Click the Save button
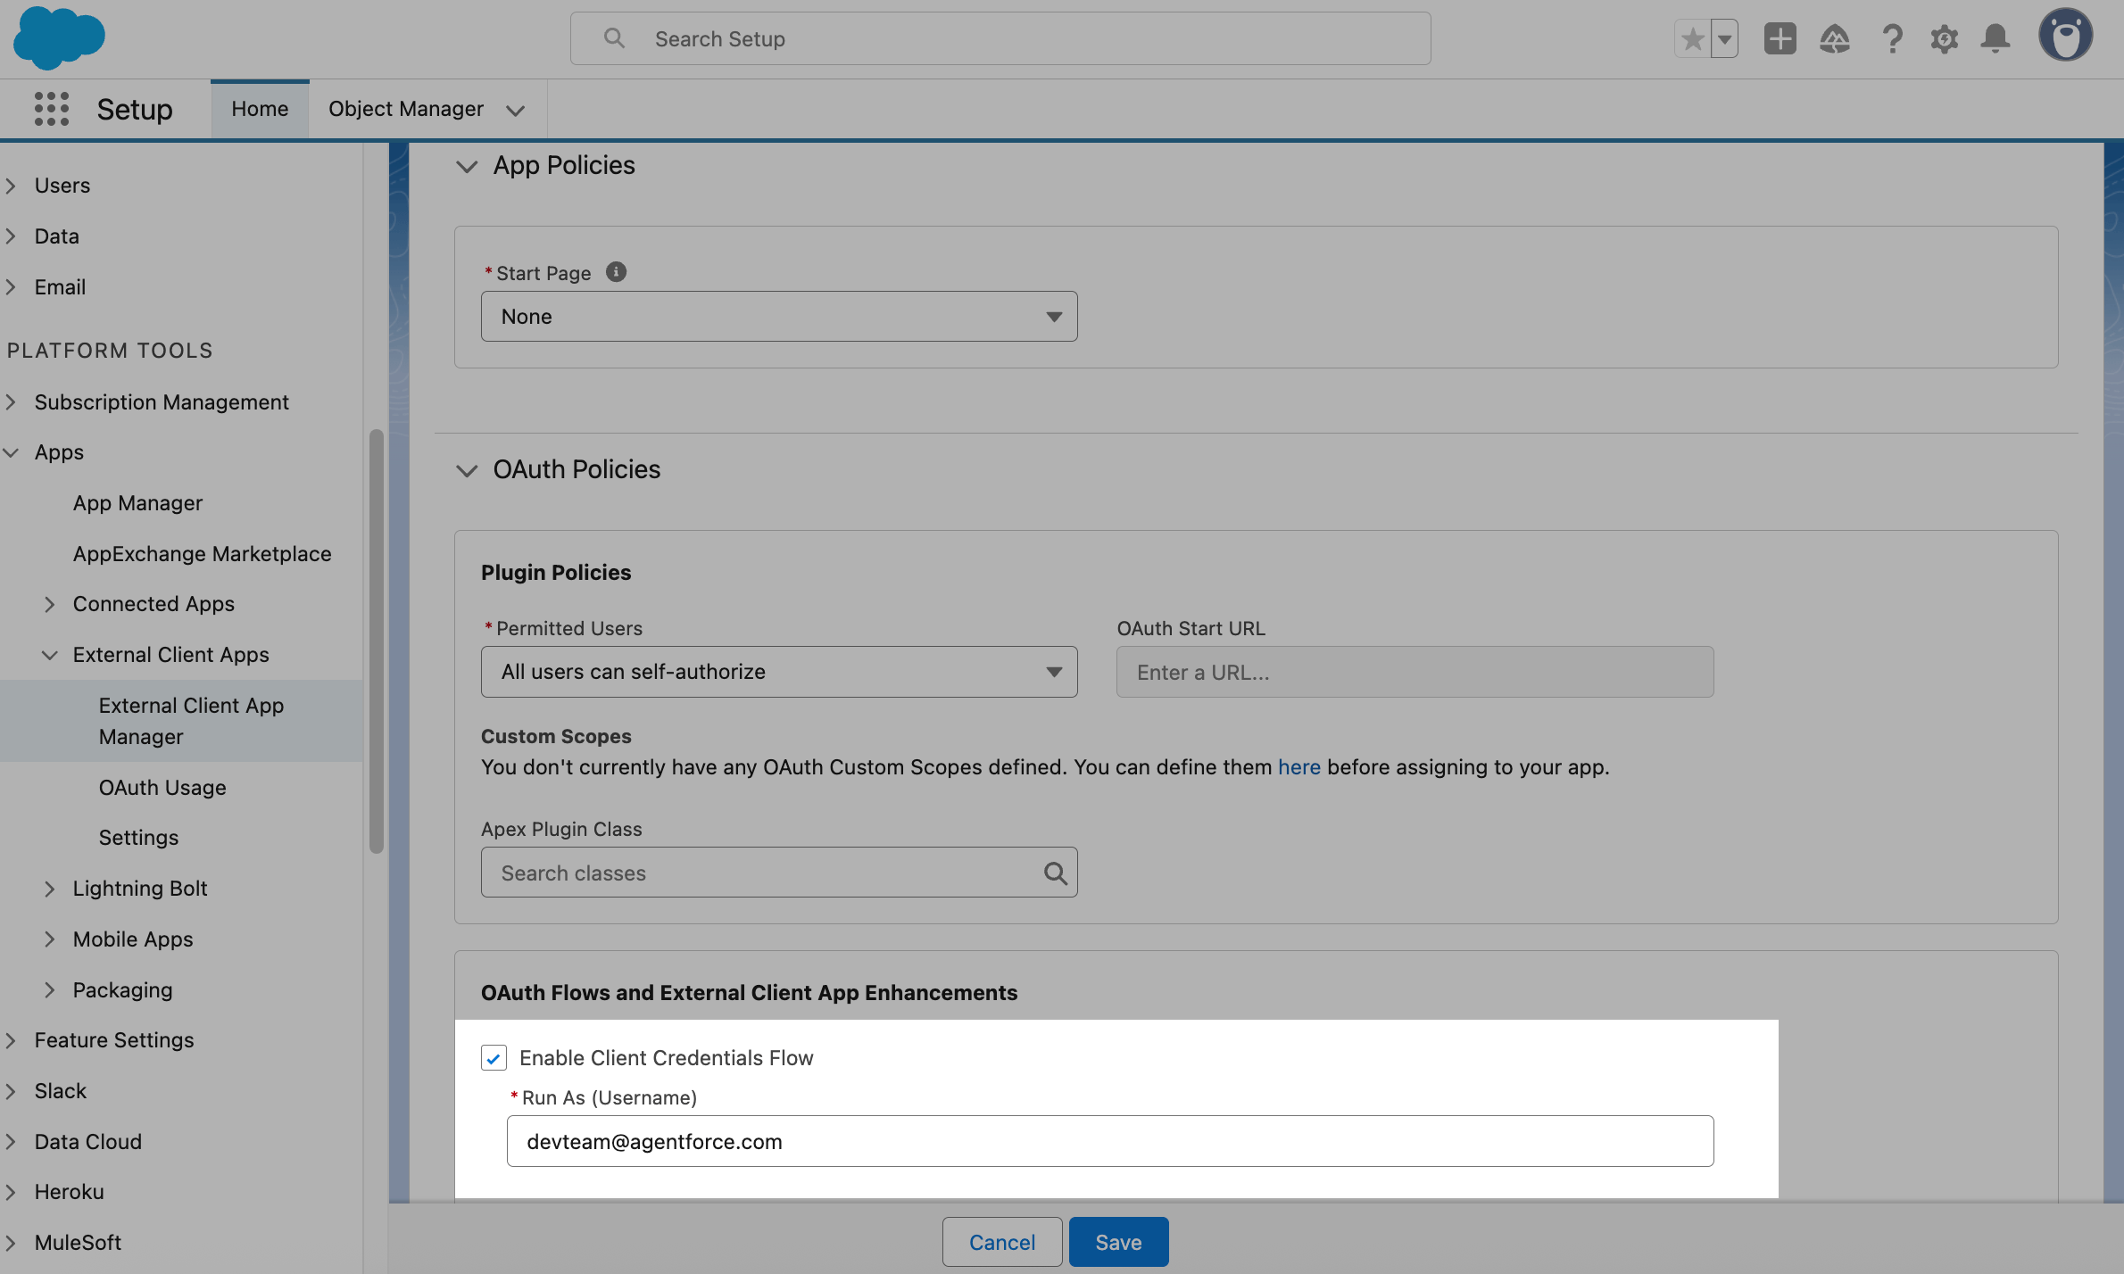2124x1274 pixels. tap(1117, 1242)
